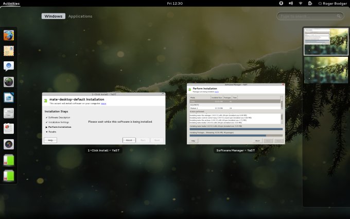This screenshot has height=219, width=350.
Task: Click the Perform Installation heading in Software Manager
Action: pos(205,89)
